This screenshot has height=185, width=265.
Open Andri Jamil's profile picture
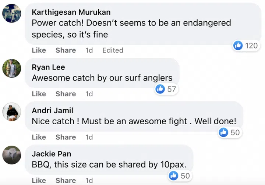tap(11, 111)
